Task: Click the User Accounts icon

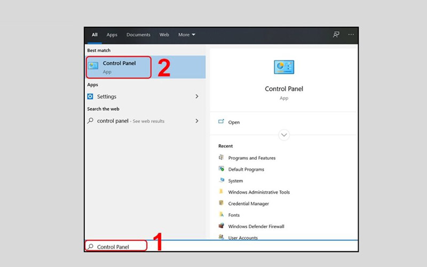Action: click(222, 237)
